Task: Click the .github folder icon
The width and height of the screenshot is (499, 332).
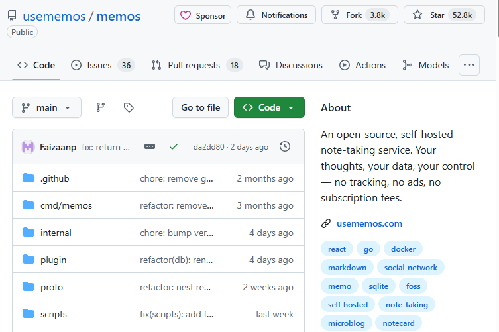Action: [x=28, y=178]
